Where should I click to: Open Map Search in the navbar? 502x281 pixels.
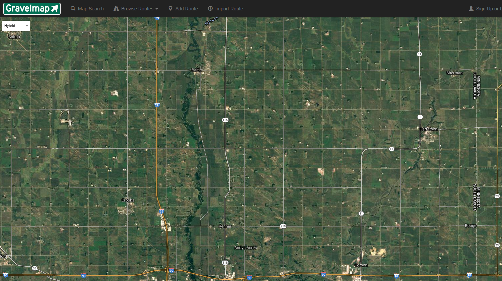pos(87,9)
